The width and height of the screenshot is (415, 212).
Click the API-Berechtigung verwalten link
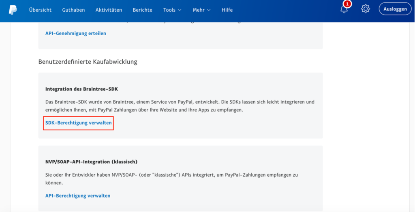pos(78,196)
